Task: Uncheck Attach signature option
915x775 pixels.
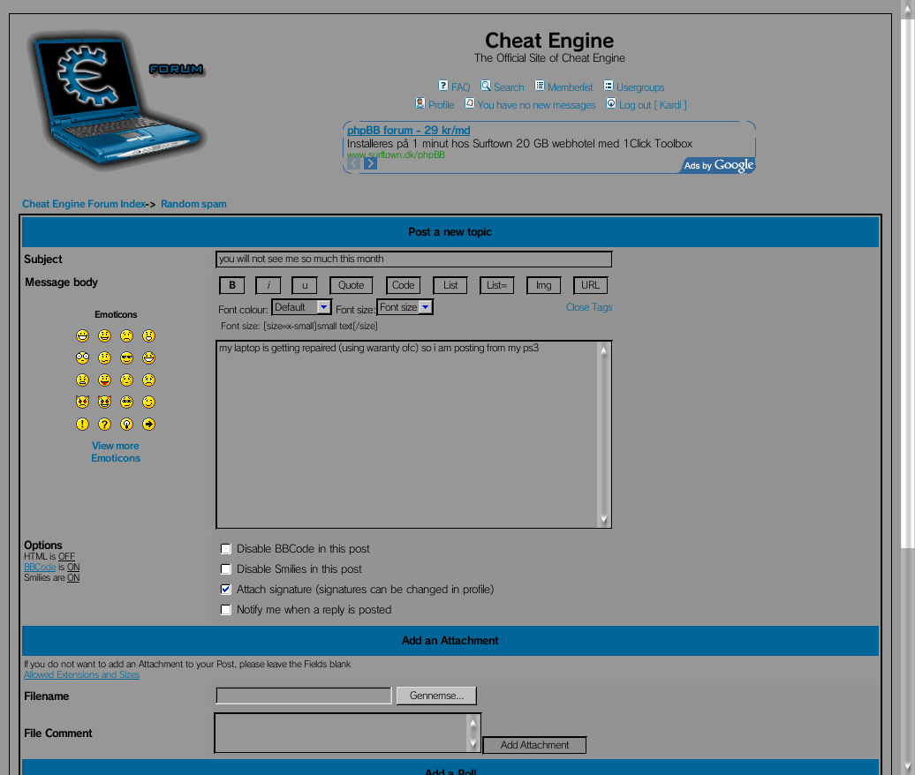Action: click(x=225, y=589)
